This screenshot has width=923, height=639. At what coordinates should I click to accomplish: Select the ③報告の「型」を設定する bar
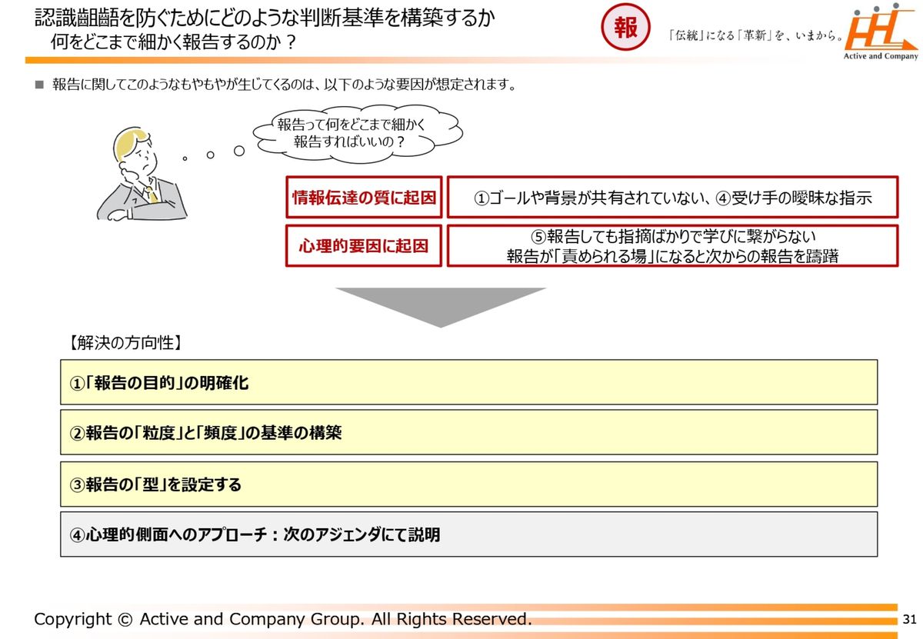coord(468,484)
